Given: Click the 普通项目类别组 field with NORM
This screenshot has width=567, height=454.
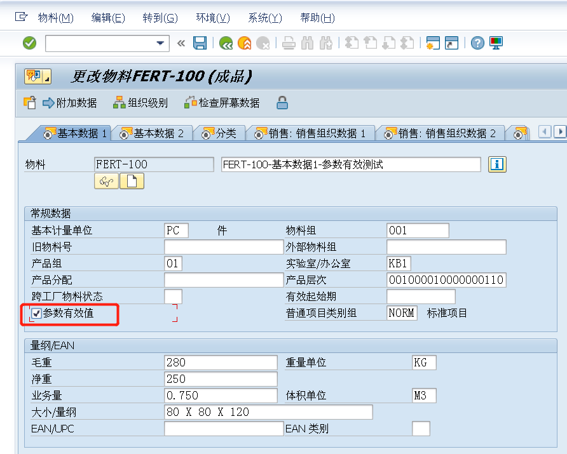Looking at the screenshot, I should click(402, 313).
